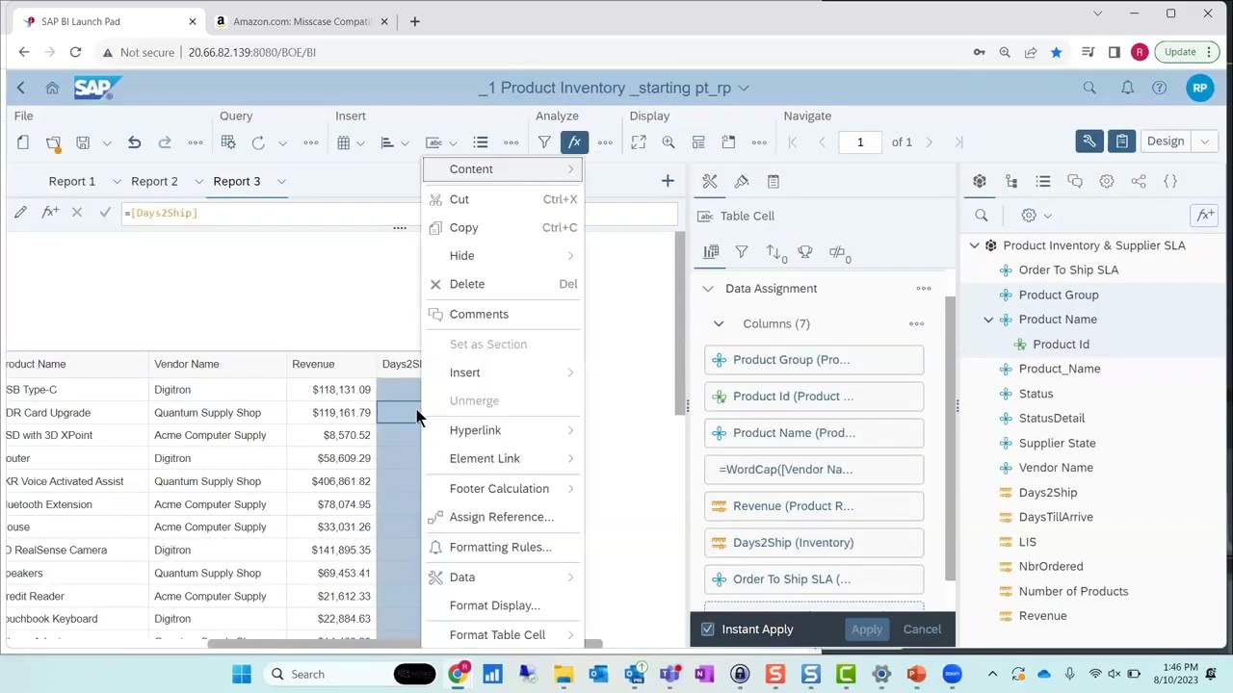Toggle the formula bar fx icon

pos(574,142)
